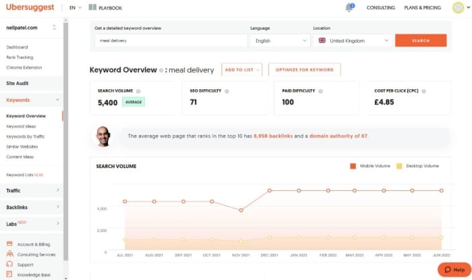Click the domain authority of 67 link

click(x=338, y=136)
